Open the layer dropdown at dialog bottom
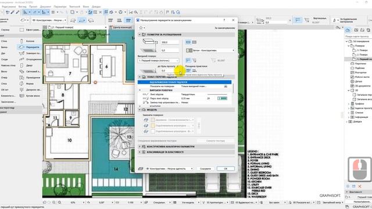Screen dimensions: 372x209 (169, 169)
